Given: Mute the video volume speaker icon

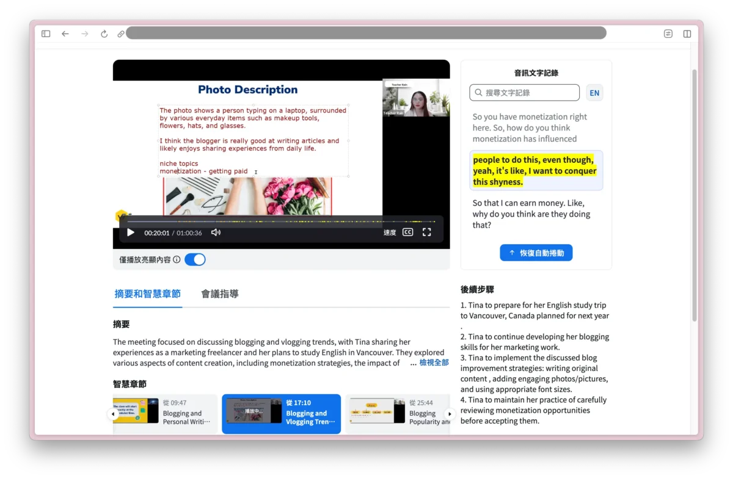Looking at the screenshot, I should (216, 232).
